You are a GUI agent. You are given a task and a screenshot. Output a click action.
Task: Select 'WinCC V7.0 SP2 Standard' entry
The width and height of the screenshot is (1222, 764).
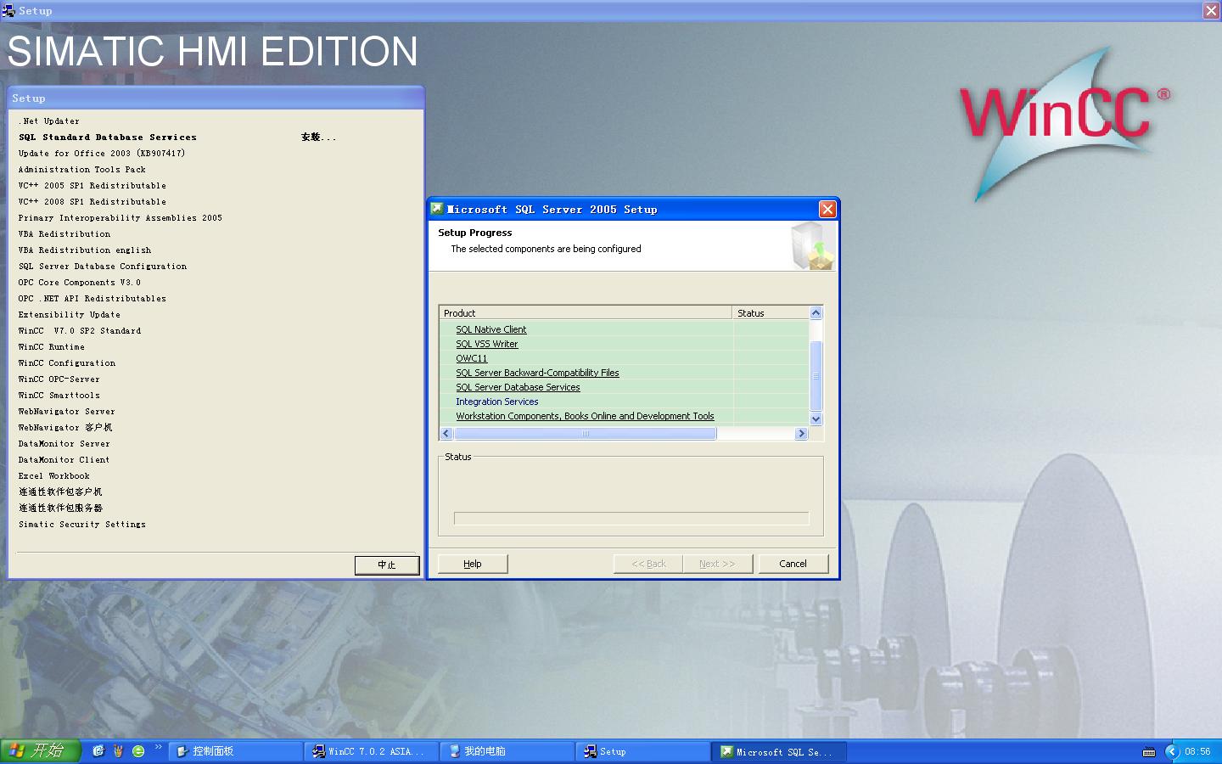[80, 331]
